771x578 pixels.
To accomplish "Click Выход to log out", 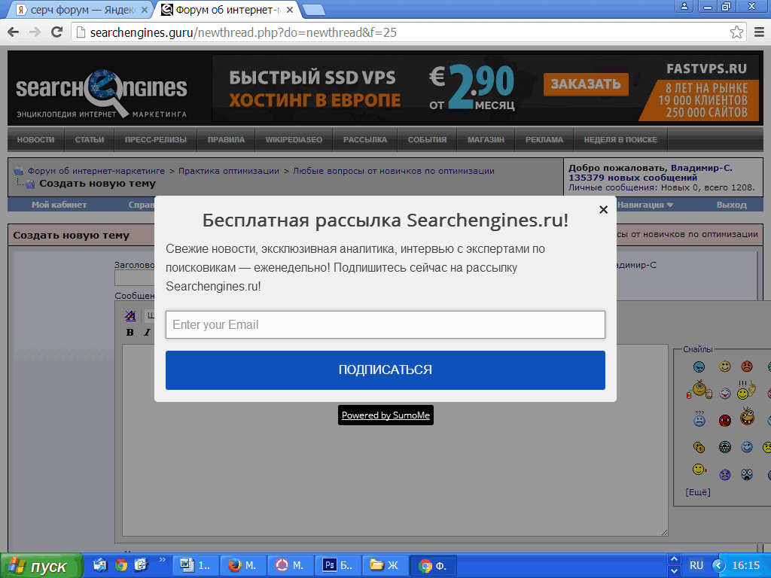I will [731, 205].
